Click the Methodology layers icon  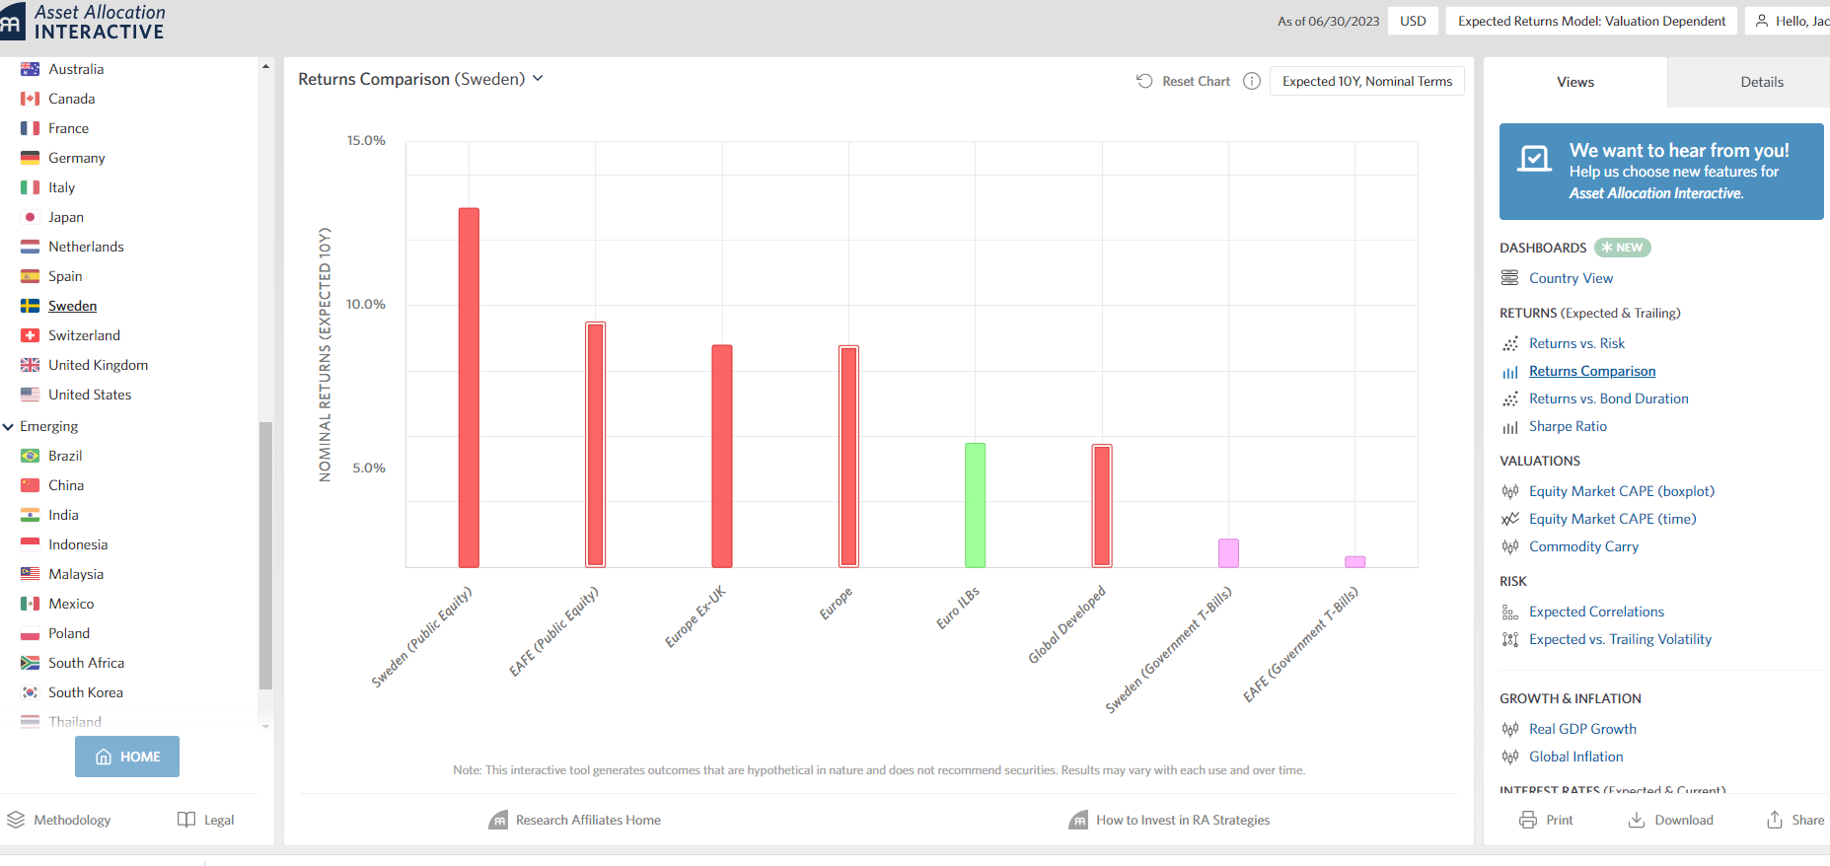16,820
